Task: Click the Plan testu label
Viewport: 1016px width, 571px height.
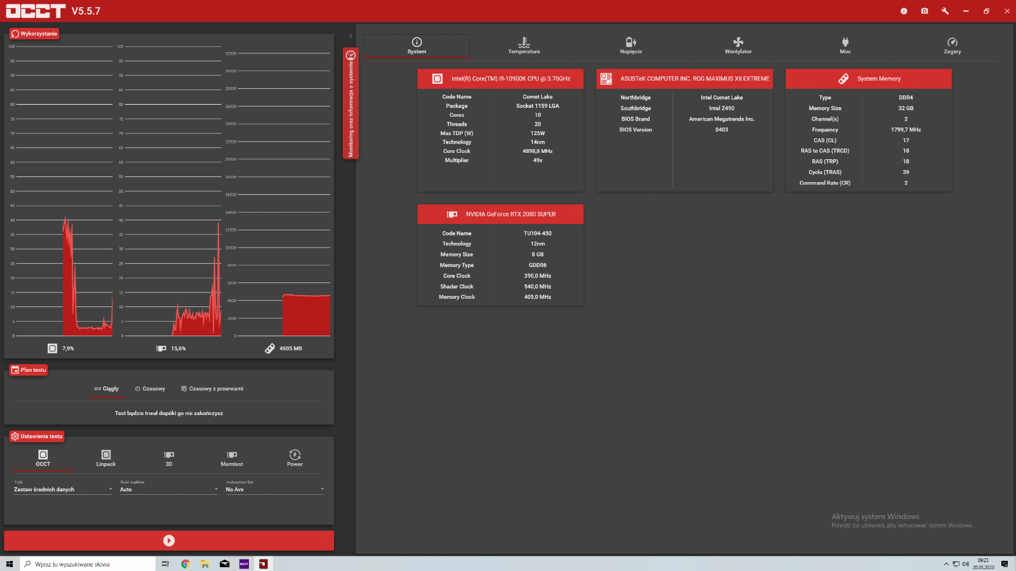Action: coord(29,370)
